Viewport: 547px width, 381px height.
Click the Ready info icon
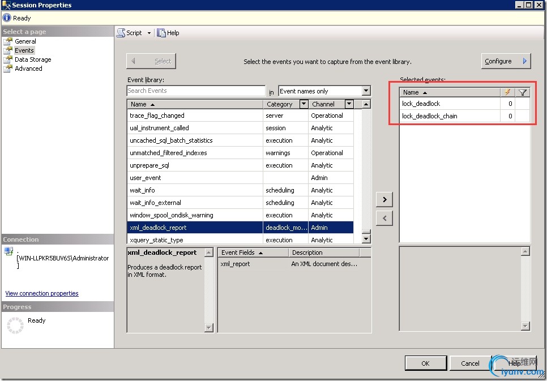click(x=7, y=18)
